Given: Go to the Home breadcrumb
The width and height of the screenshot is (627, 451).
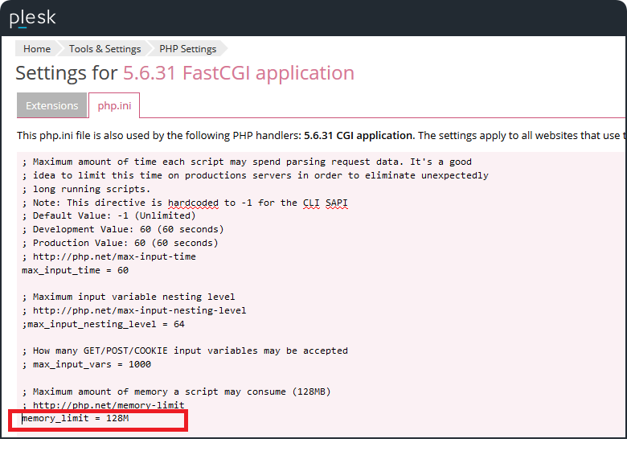Looking at the screenshot, I should (x=37, y=49).
